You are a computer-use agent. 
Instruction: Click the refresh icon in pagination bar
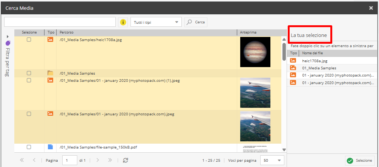[x=126, y=160]
